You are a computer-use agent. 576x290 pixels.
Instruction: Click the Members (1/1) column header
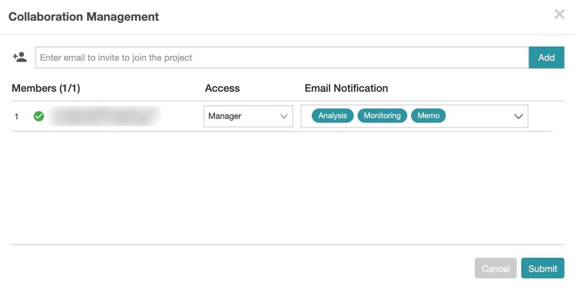tap(46, 88)
